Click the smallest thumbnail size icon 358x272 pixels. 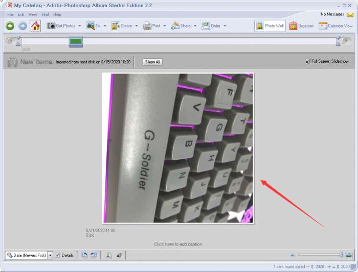pos(292,255)
